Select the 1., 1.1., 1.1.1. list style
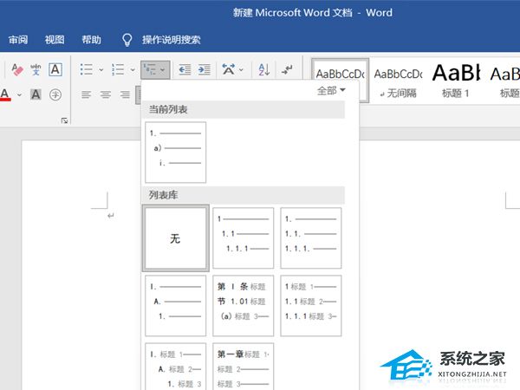 point(311,238)
